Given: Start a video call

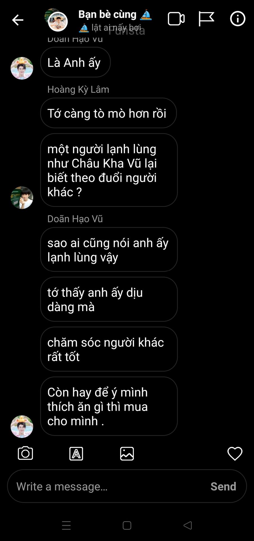Looking at the screenshot, I should coord(176,19).
